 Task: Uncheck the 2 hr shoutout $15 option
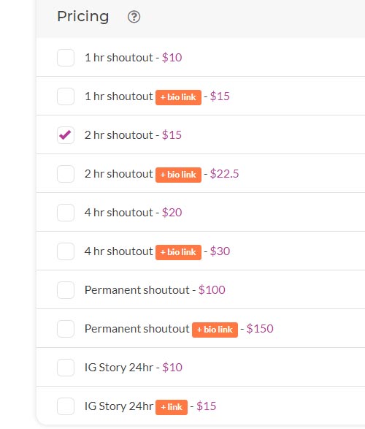pyautogui.click(x=66, y=135)
